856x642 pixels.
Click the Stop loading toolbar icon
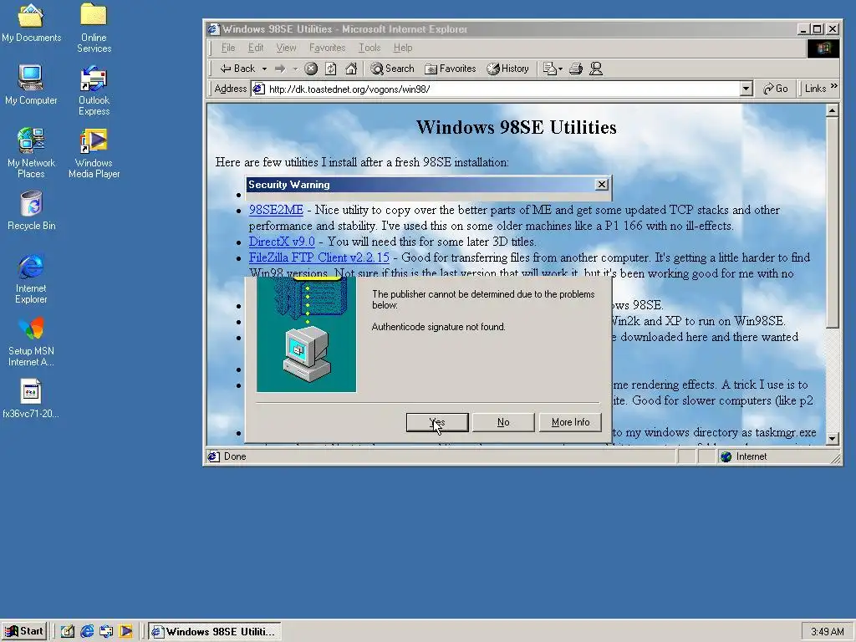point(311,69)
